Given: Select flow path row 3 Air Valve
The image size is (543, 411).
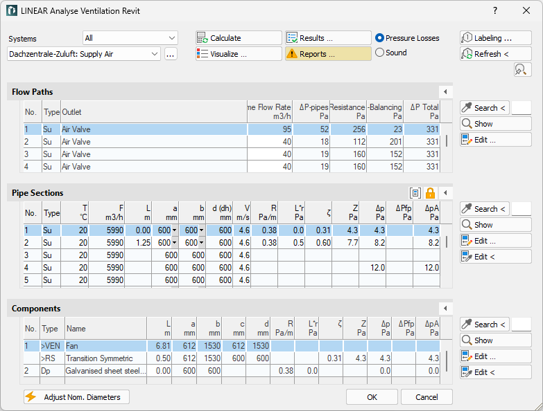Looking at the screenshot, I should click(x=232, y=154).
